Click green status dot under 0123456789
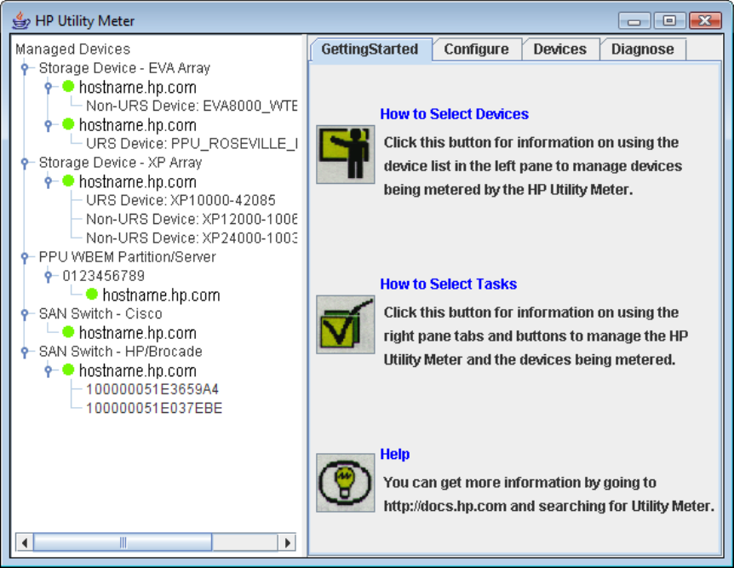The width and height of the screenshot is (734, 568). [92, 295]
